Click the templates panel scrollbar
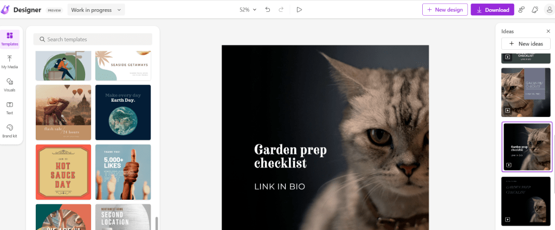Screen dimensions: 555x230 [x=156, y=224]
